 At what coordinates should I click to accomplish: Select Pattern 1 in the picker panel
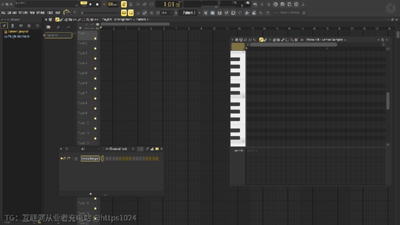(58, 35)
